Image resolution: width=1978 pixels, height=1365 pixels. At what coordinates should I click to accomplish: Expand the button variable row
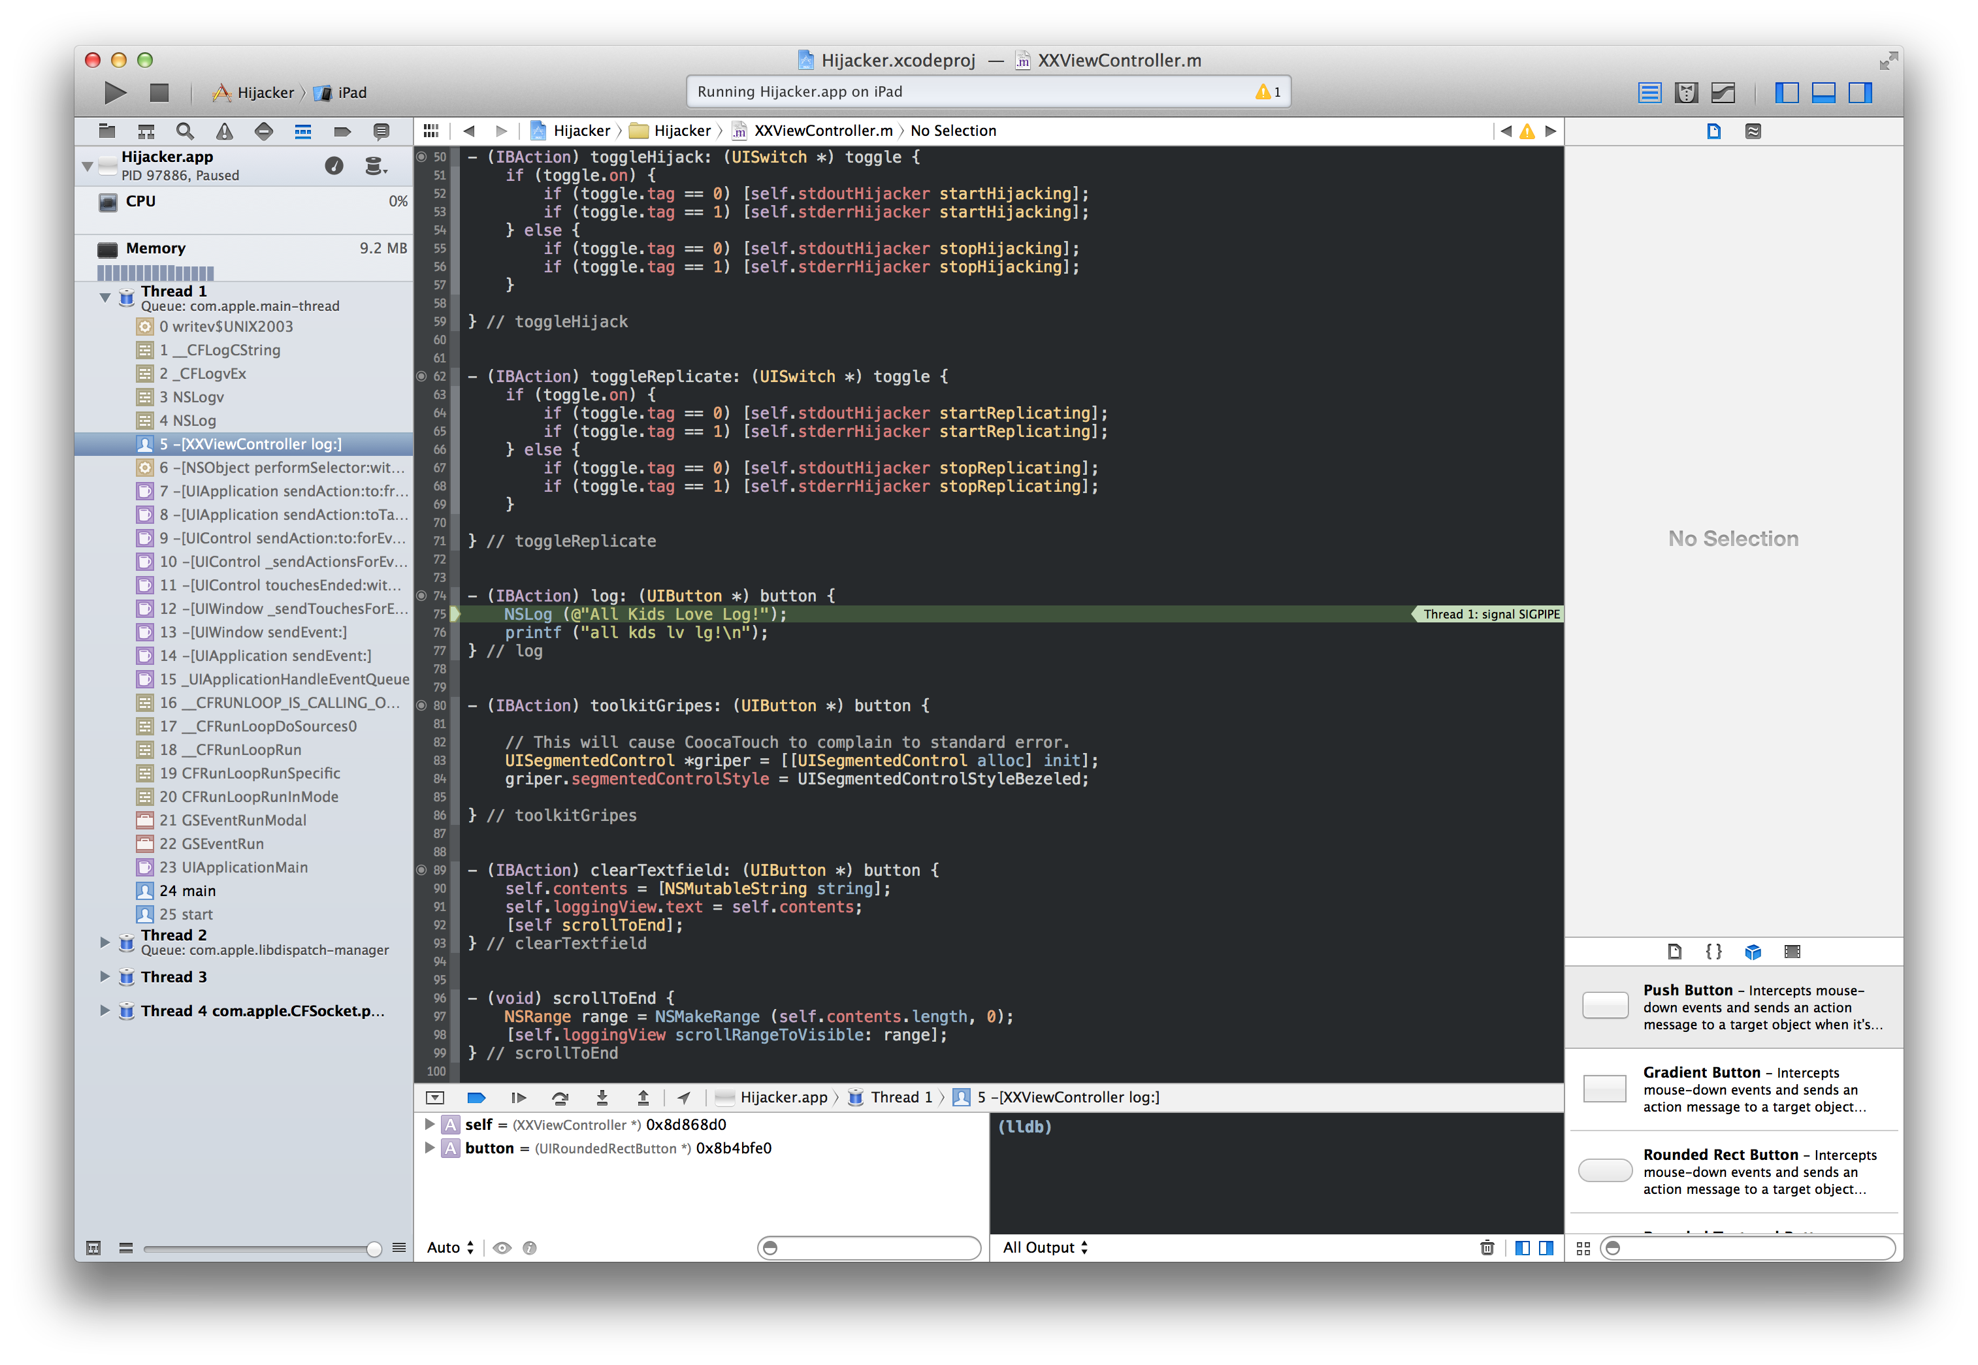[x=430, y=1148]
